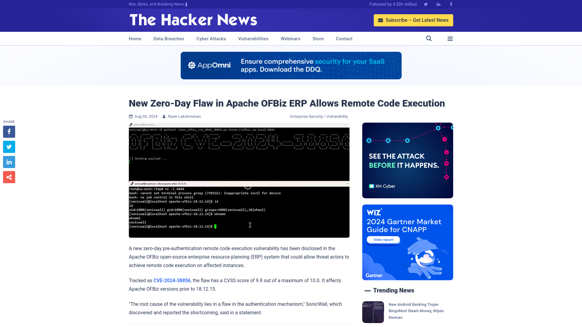This screenshot has height=327, width=582.
Task: Select the Data Breaches navigation tab
Action: point(168,38)
